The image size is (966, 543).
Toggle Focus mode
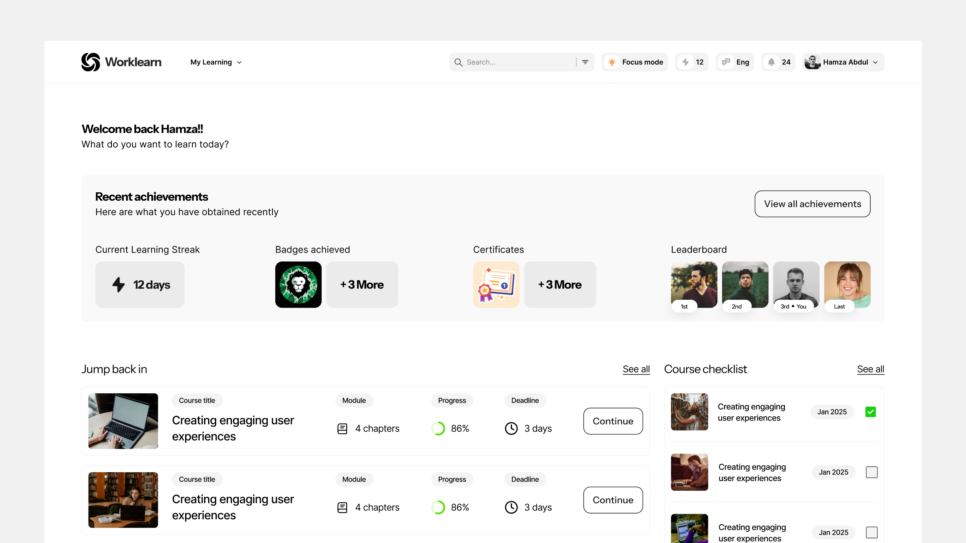click(635, 62)
